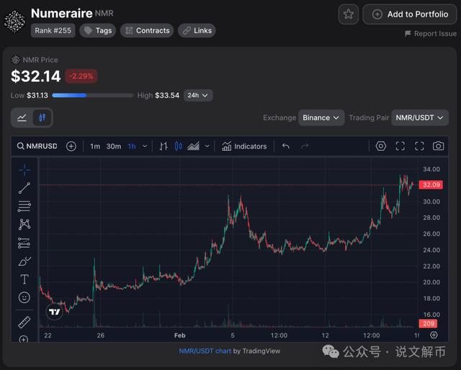Viewport: 461px width, 370px height.
Task: Favorite Numeraire with the star icon
Action: click(x=349, y=14)
